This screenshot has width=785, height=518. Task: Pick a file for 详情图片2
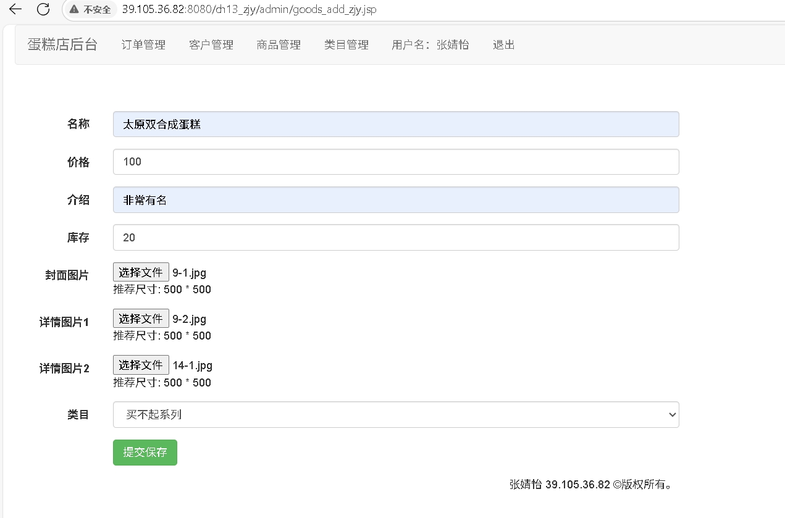(x=141, y=365)
